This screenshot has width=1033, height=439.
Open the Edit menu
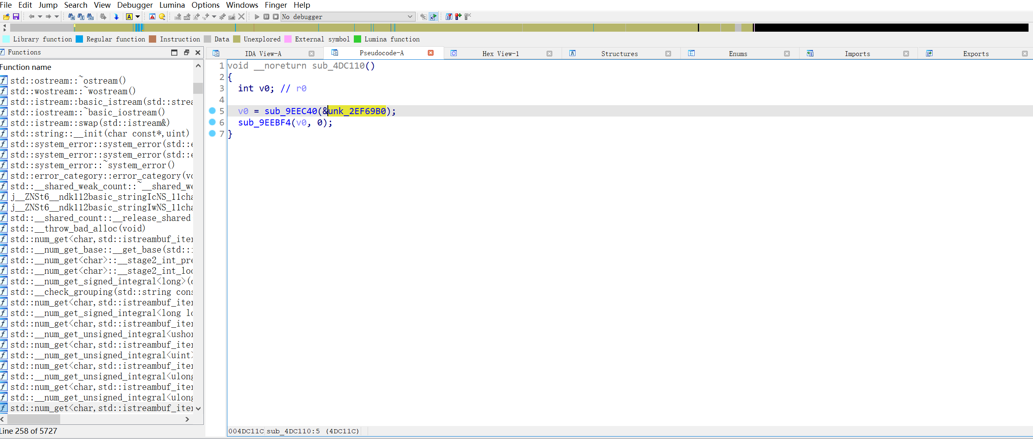pyautogui.click(x=25, y=5)
